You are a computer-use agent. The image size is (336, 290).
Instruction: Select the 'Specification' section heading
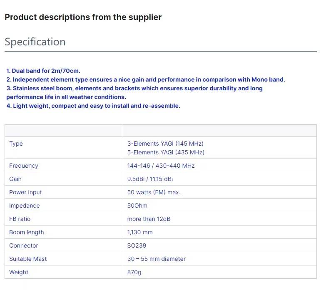pos(35,42)
